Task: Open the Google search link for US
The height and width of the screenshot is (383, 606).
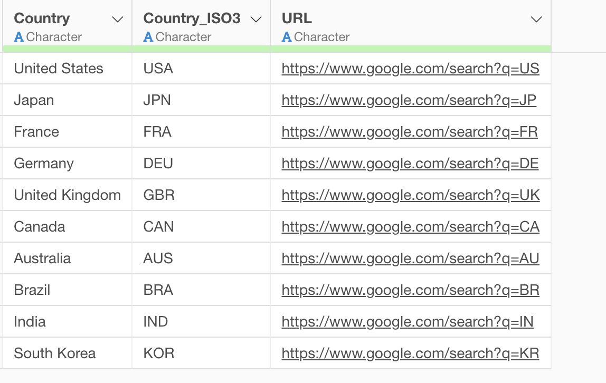Action: pyautogui.click(x=410, y=69)
